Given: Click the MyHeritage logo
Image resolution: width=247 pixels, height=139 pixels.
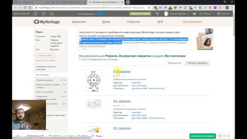Looking at the screenshot, I should [x=47, y=22].
